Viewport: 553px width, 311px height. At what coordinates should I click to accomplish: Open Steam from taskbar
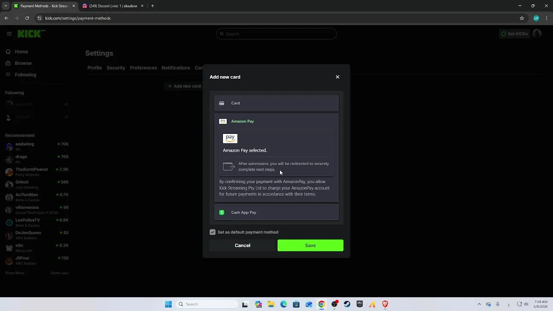tap(347, 304)
